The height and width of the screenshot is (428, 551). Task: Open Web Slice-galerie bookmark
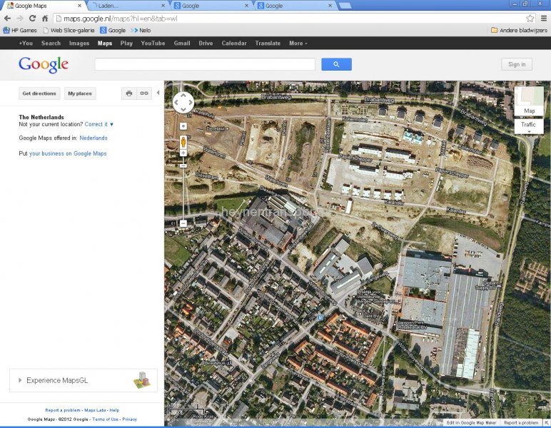[69, 30]
